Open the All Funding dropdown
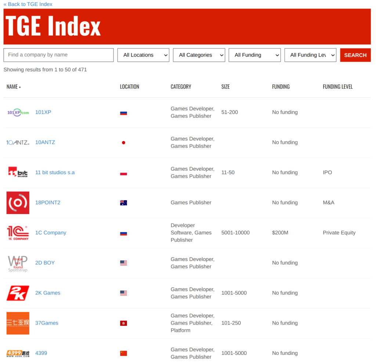This screenshot has width=376, height=363. (x=255, y=55)
